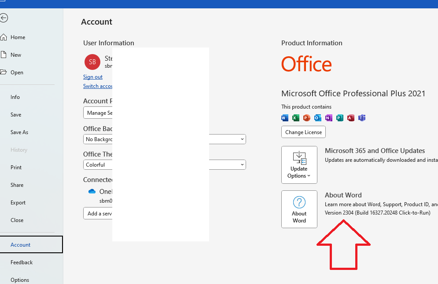Expand the Office Theme dropdown arrow
This screenshot has width=438, height=284.
coord(242,164)
